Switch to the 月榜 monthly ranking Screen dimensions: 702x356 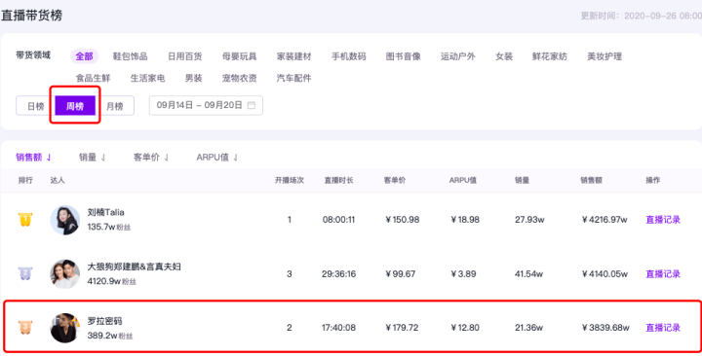tap(115, 106)
